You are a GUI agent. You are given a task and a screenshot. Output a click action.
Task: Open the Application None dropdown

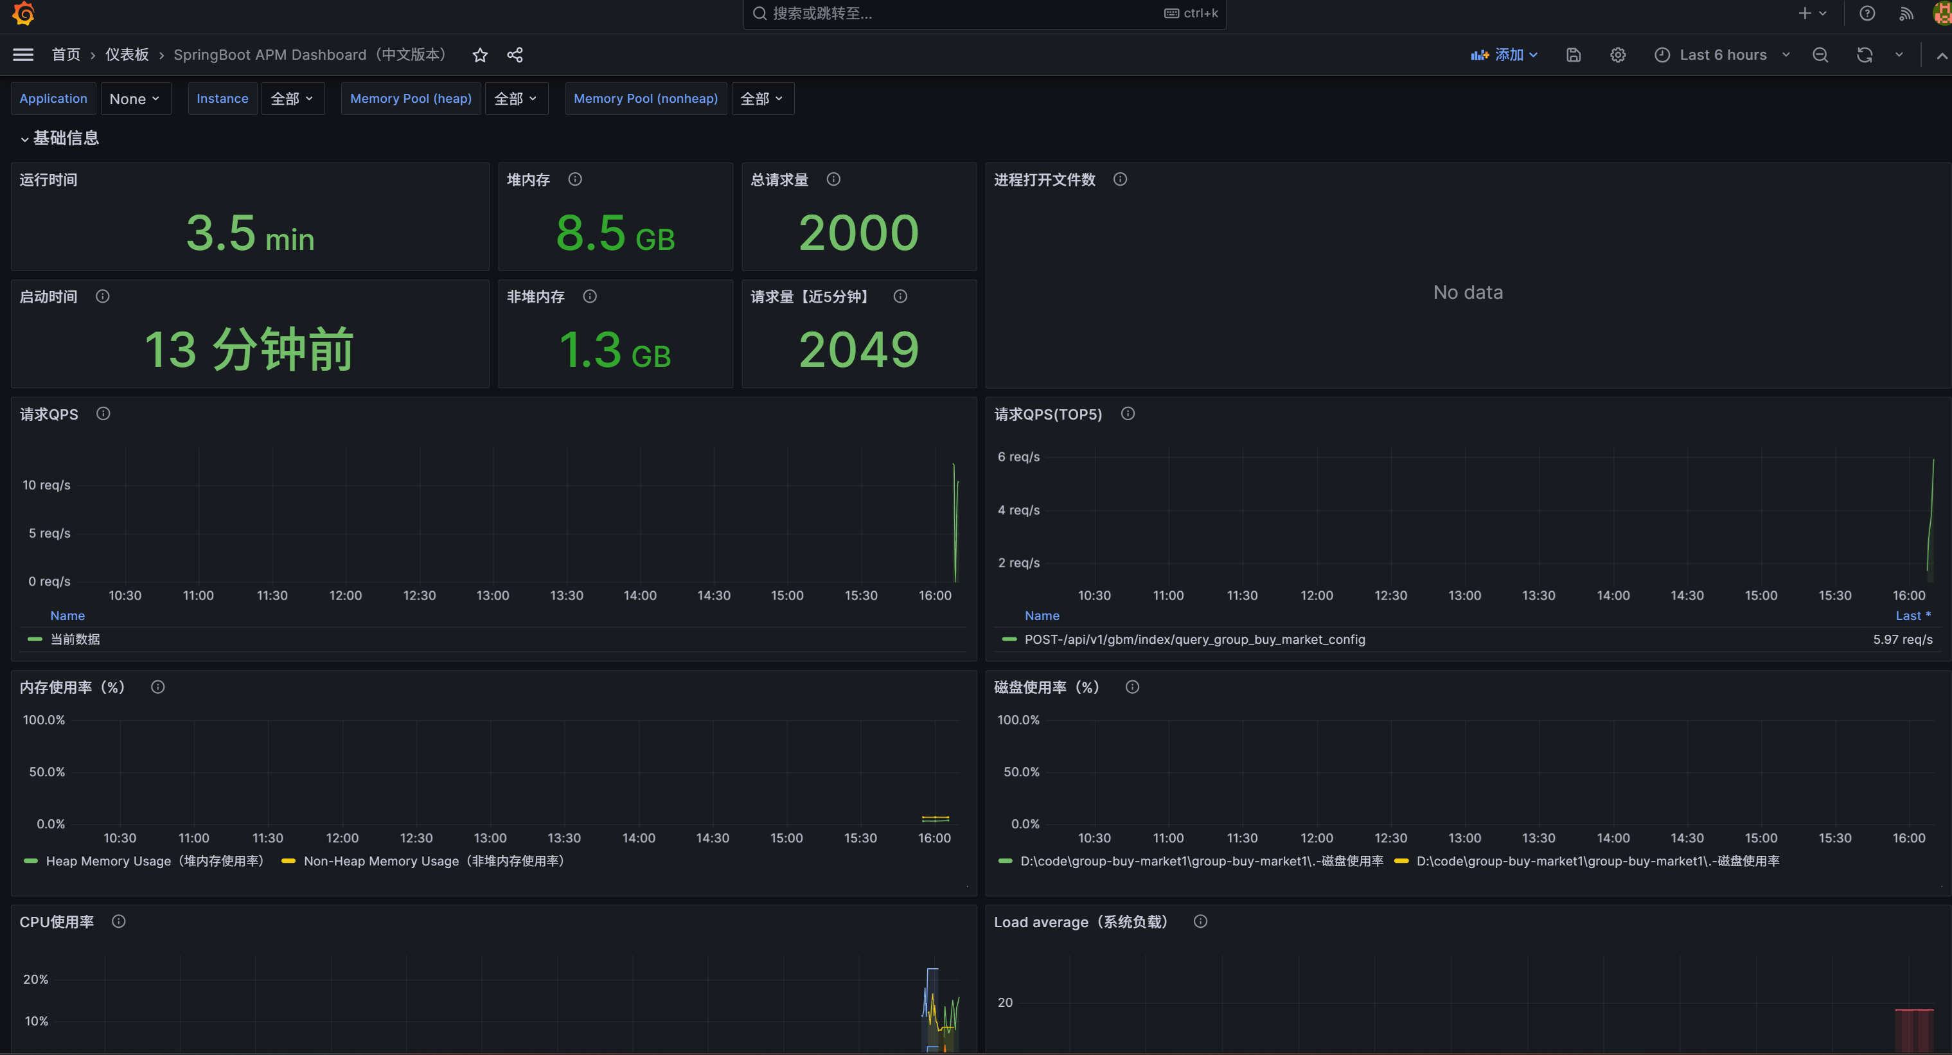[x=134, y=98]
